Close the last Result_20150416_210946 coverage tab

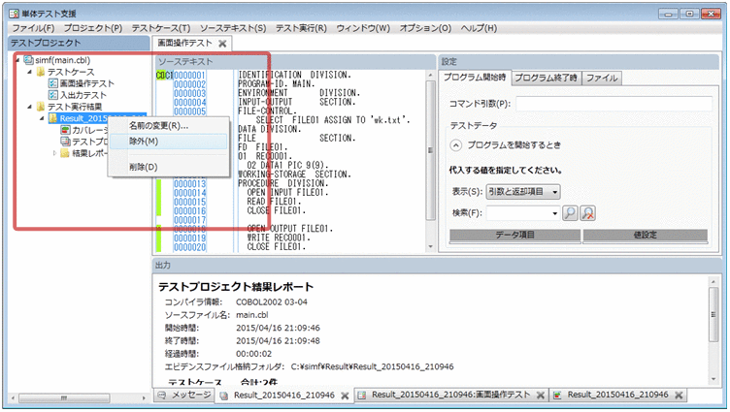pos(679,396)
